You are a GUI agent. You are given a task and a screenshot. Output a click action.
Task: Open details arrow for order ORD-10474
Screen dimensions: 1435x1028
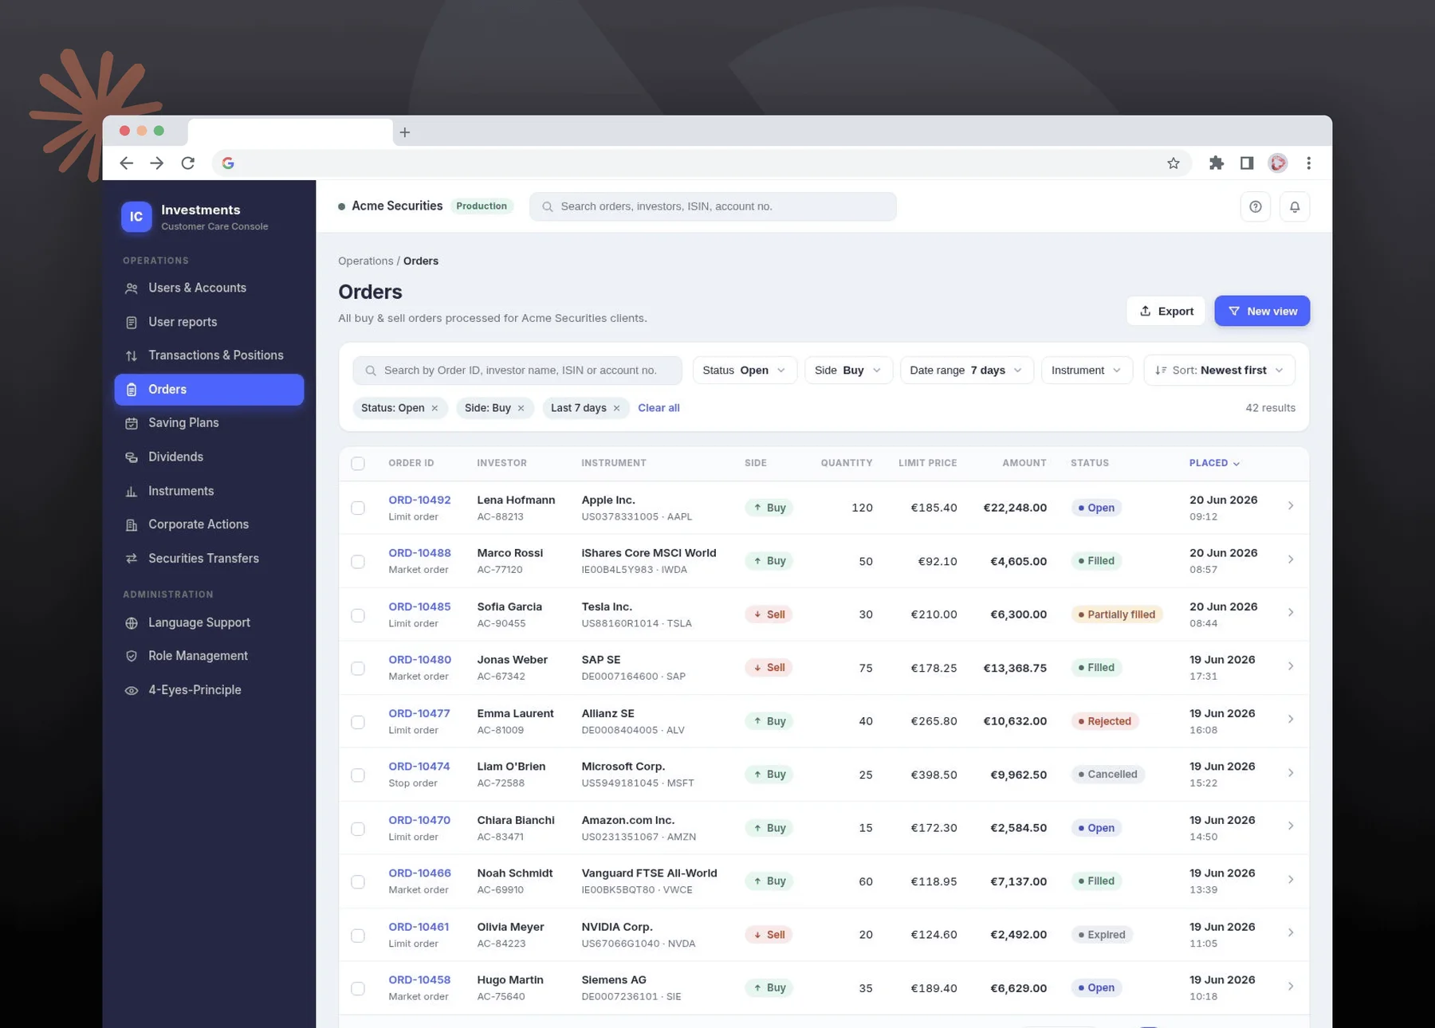click(x=1291, y=773)
